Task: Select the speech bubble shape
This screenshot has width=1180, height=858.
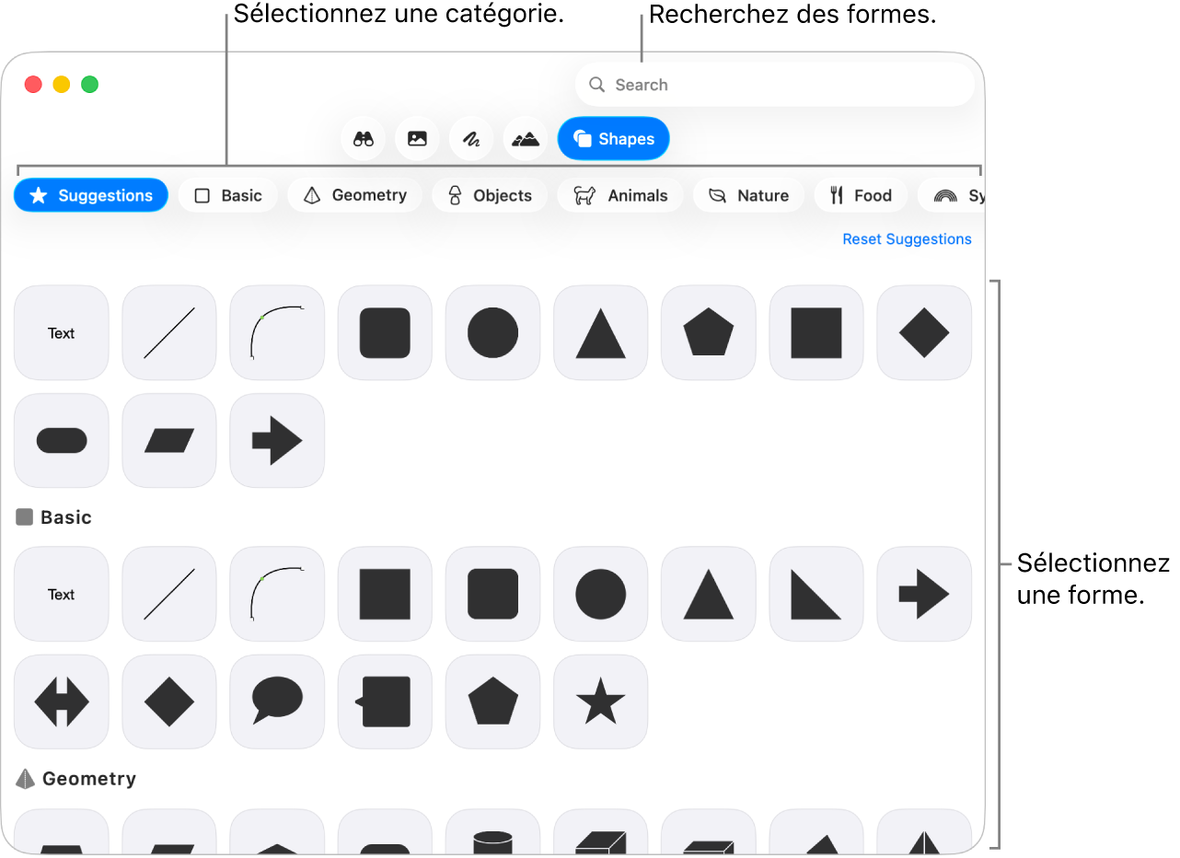Action: [x=276, y=701]
